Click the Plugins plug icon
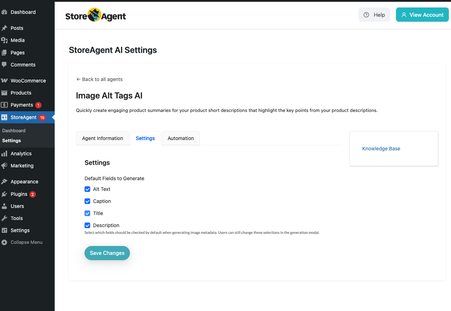Screen dimensions: 451x311 [4, 194]
